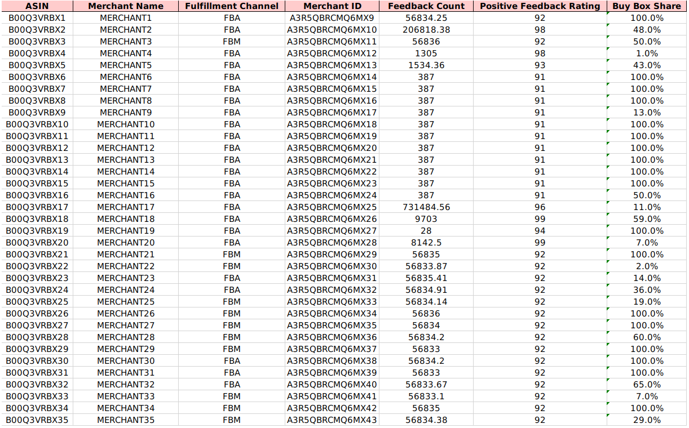Click merchant ID A3R5QBRCMQ6MX16

pos(332,101)
